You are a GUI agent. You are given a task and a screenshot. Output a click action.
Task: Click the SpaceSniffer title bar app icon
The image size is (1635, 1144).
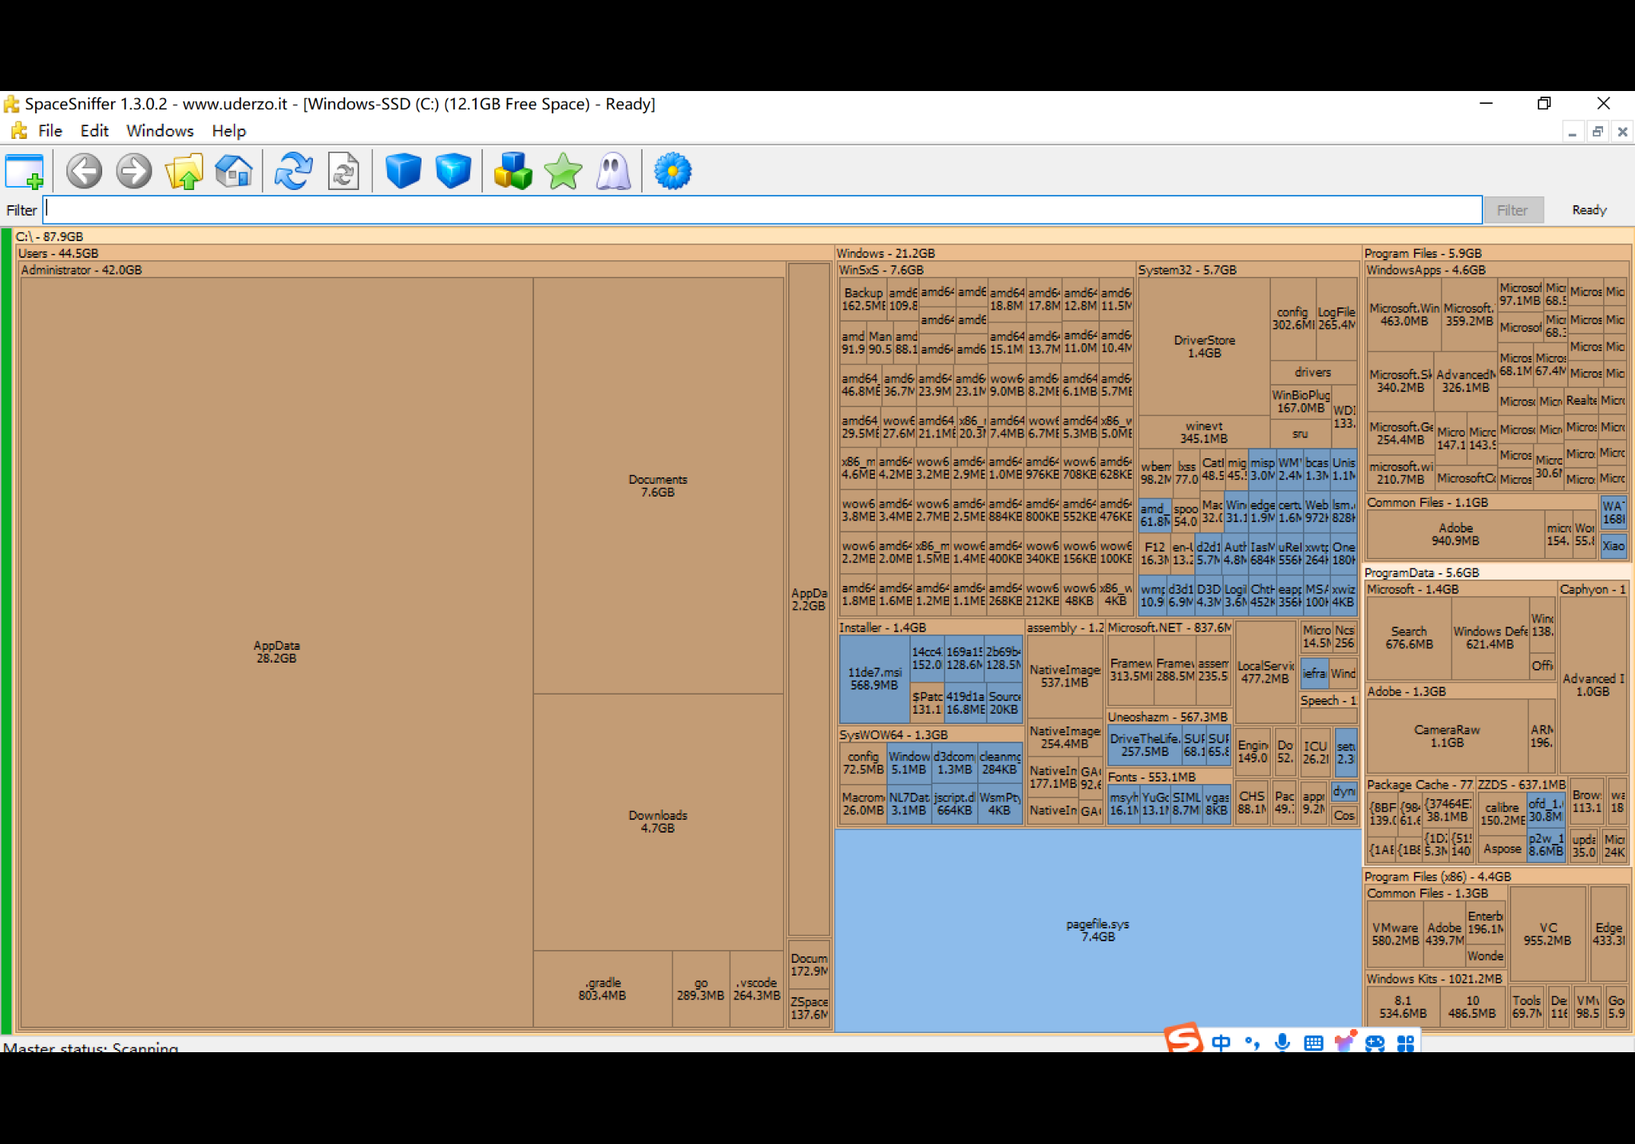pyautogui.click(x=11, y=104)
